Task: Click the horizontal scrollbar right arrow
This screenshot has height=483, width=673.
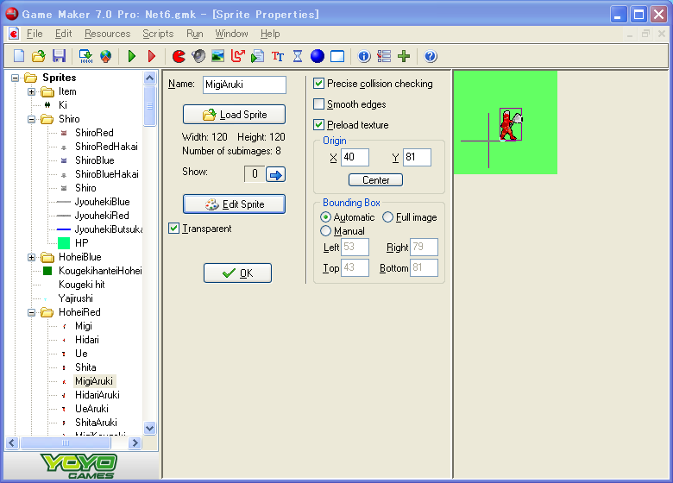Action: pyautogui.click(x=135, y=442)
